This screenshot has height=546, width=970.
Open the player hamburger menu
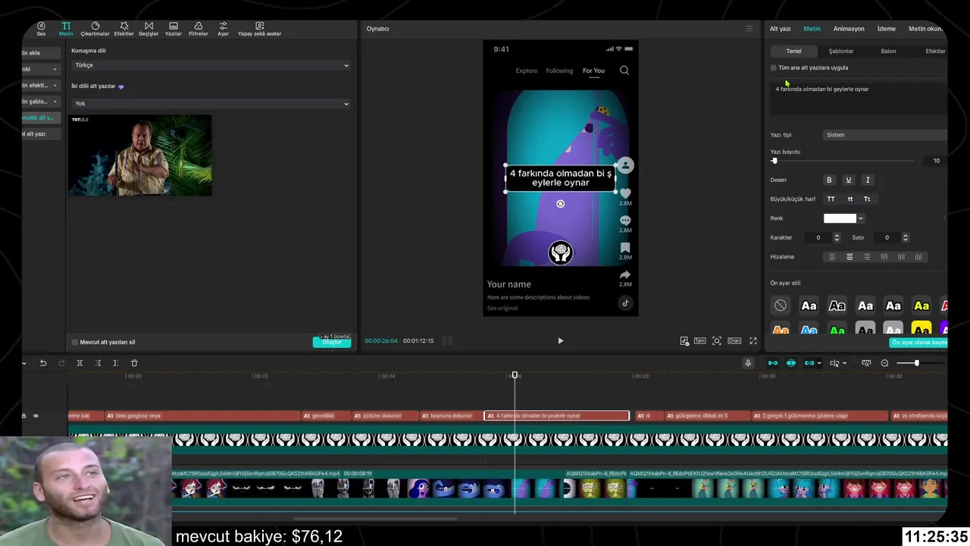coord(749,29)
